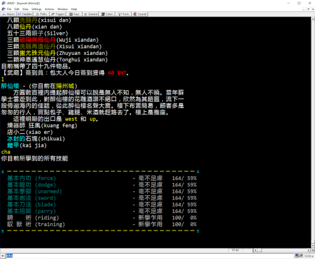Click the '(force)' skill row
This screenshot has width=315, height=259.
point(102,178)
